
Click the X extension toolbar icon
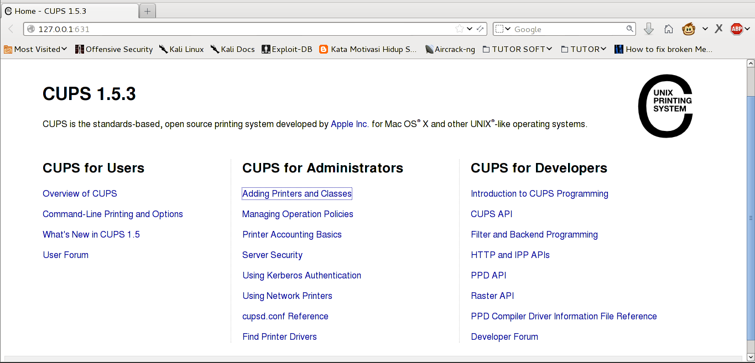[x=718, y=29]
